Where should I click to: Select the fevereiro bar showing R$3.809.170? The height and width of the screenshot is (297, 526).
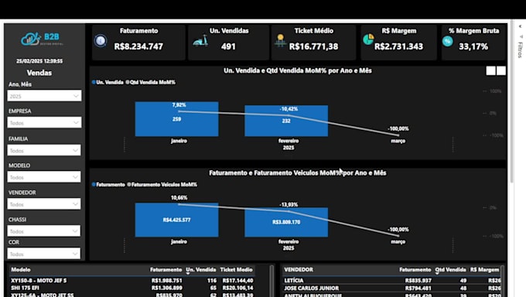tap(286, 222)
